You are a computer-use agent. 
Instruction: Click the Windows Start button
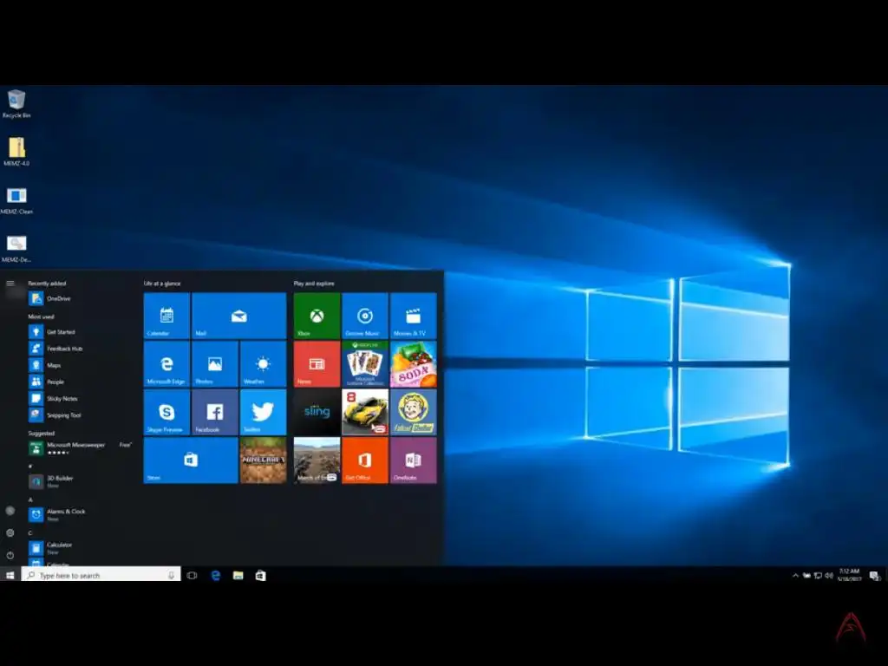[x=10, y=576]
